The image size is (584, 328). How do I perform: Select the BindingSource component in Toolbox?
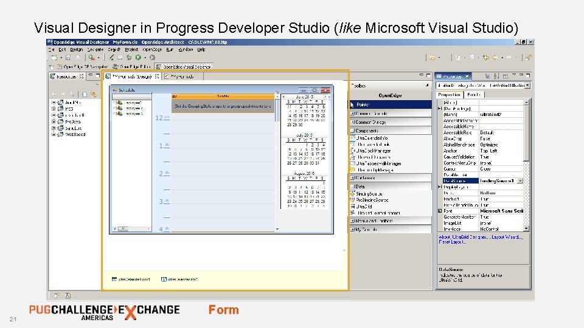pyautogui.click(x=366, y=194)
